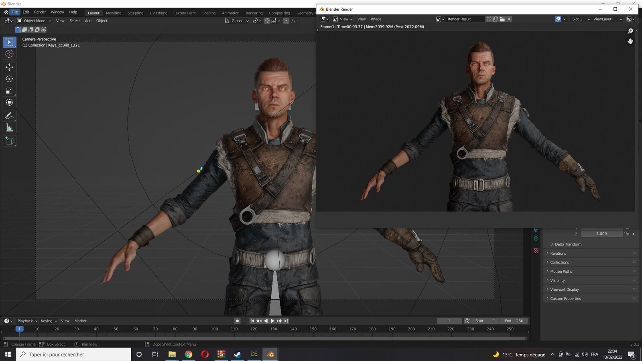Toggle snapping magnet in the viewport header
The height and width of the screenshot is (361, 642).
[267, 21]
